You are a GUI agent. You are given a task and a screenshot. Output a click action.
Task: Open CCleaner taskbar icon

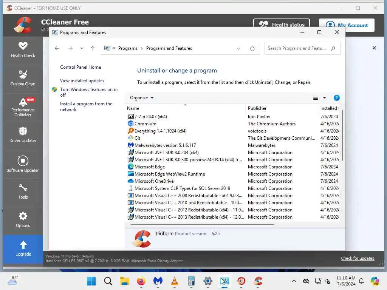pos(258,281)
